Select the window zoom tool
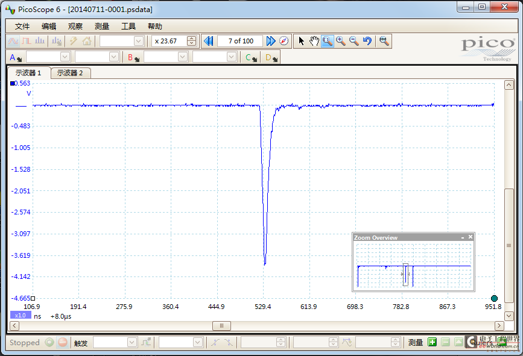Screen dimensions: 523x356 (x=328, y=42)
